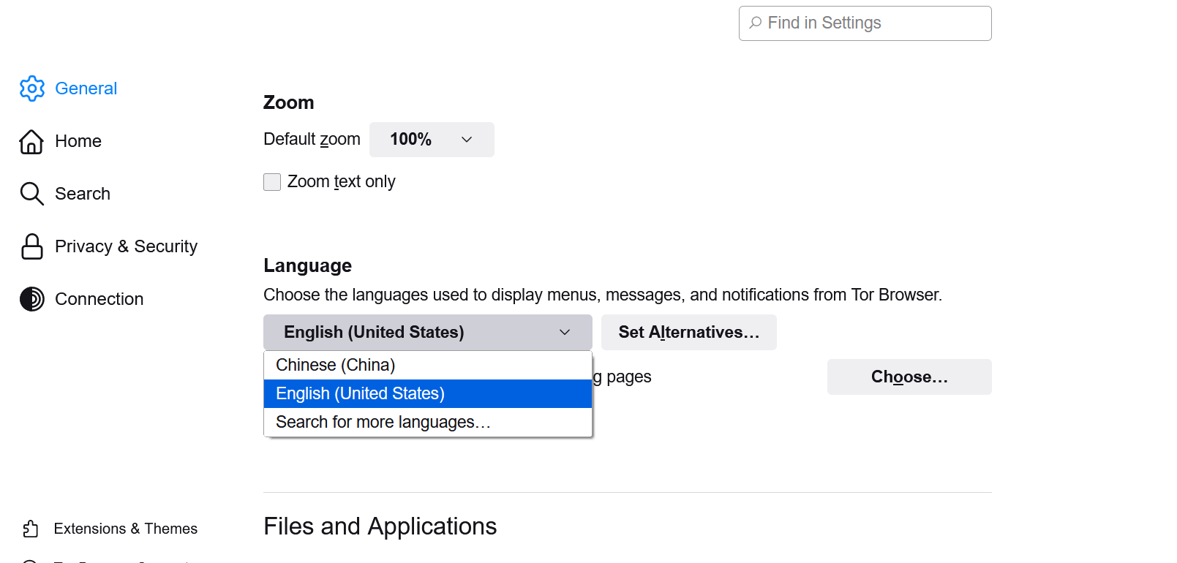Click the Privacy & Security lock icon
The height and width of the screenshot is (563, 1177).
pos(31,246)
